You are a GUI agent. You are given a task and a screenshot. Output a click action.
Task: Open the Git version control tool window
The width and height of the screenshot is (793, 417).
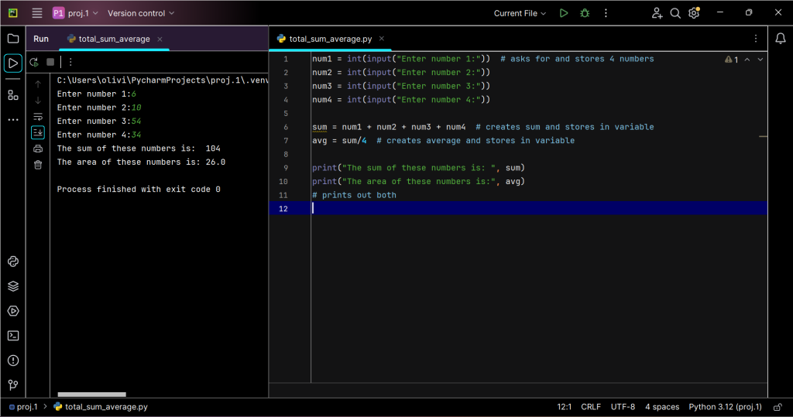13,385
